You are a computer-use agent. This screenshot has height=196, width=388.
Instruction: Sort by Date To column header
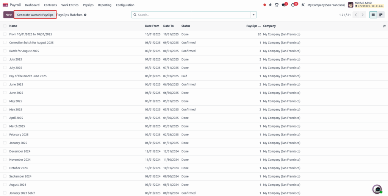click(169, 26)
